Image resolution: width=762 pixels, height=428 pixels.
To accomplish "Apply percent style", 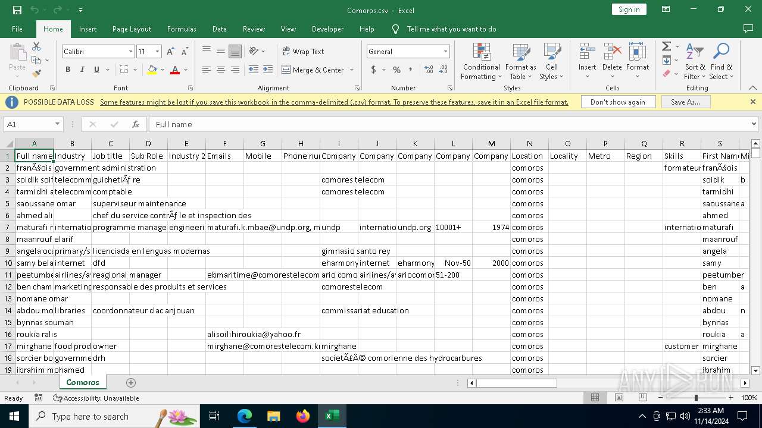I will (396, 70).
